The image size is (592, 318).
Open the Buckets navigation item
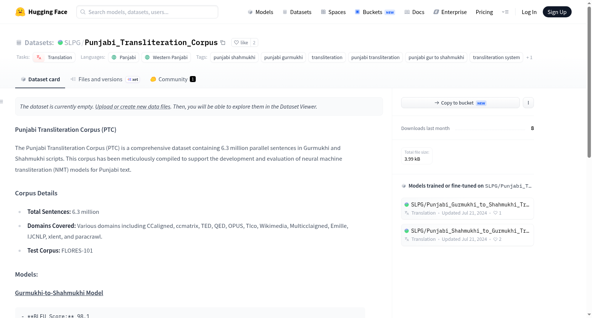(375, 12)
